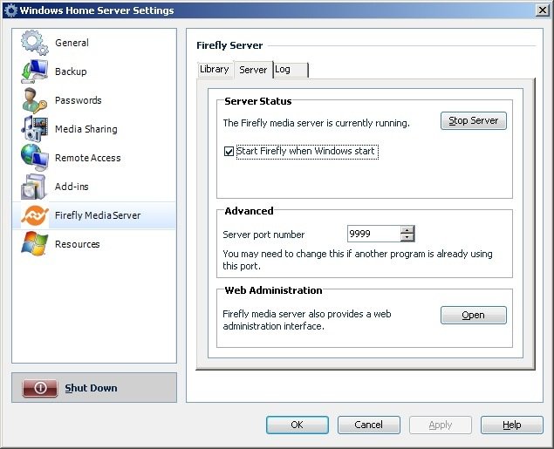This screenshot has height=449, width=554.
Task: Click the Advanced group heading
Action: 249,211
